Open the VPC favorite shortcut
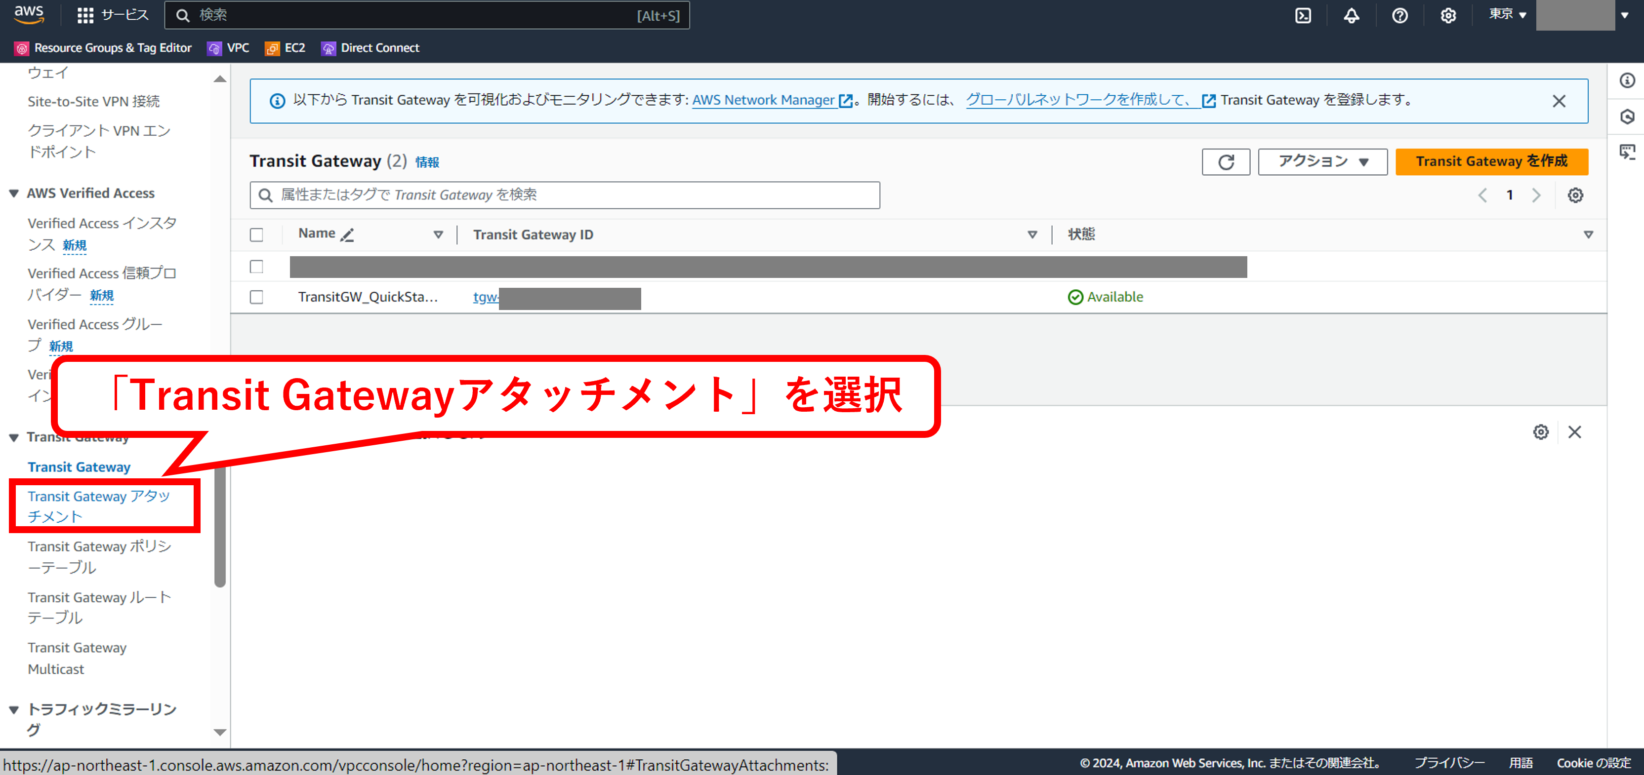The height and width of the screenshot is (775, 1644). pos(228,48)
